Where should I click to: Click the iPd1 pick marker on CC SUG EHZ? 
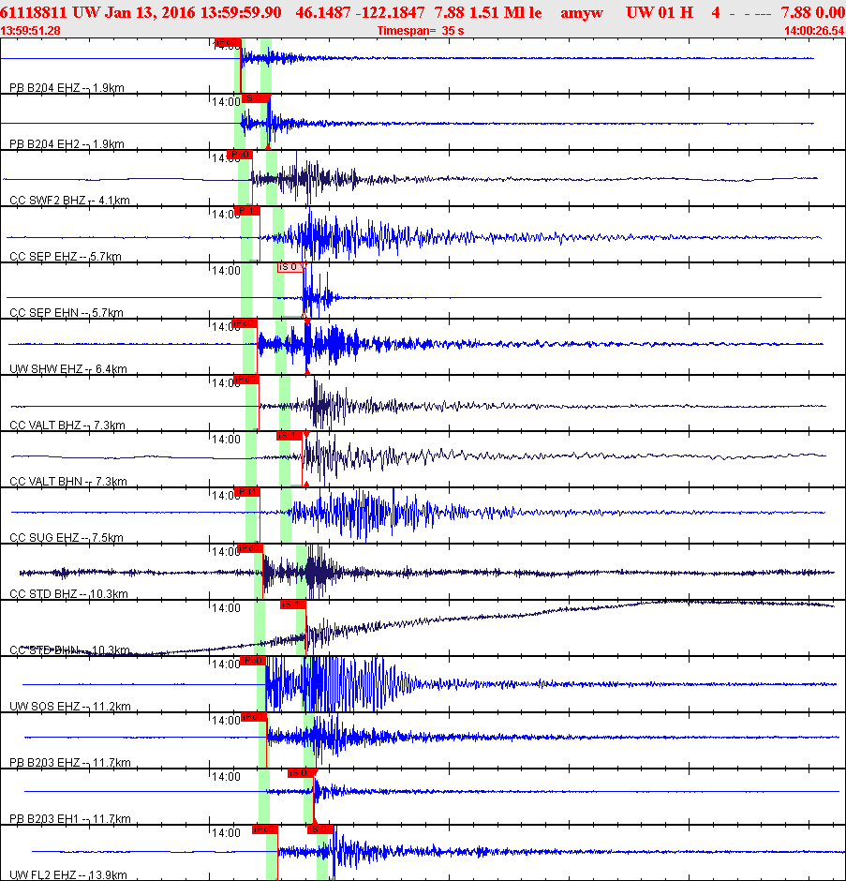[x=246, y=492]
